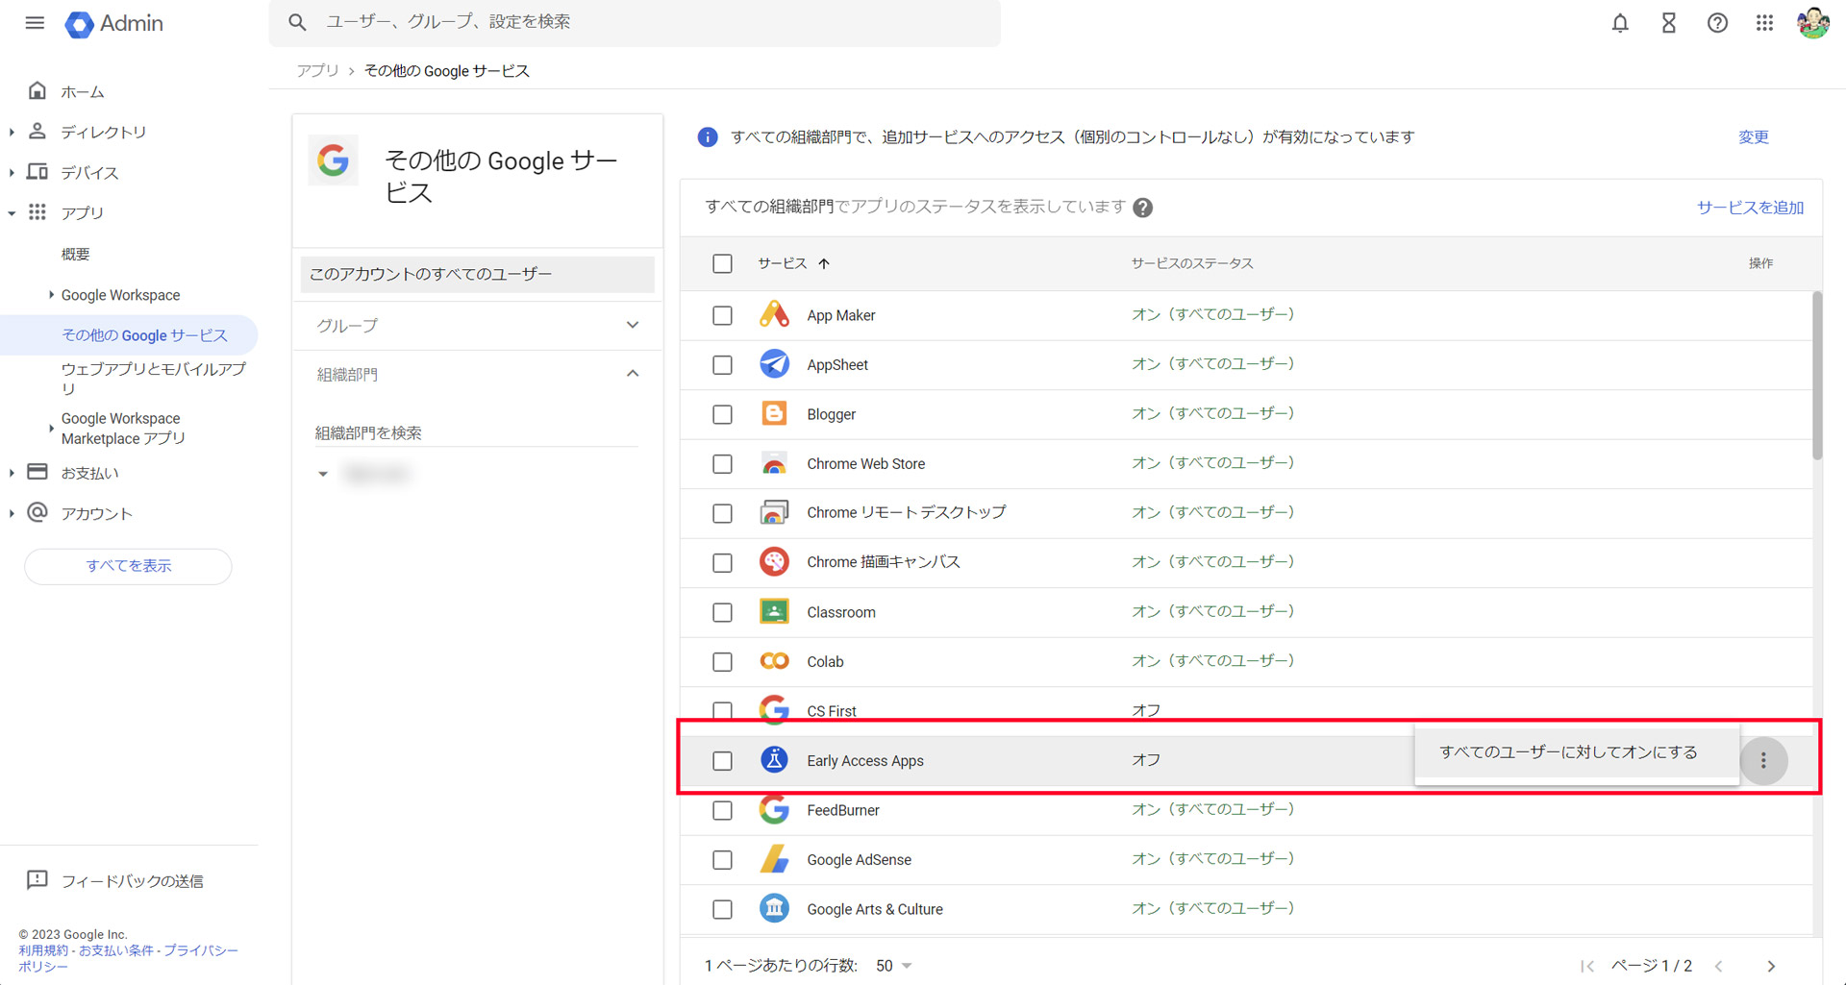Image resolution: width=1846 pixels, height=985 pixels.
Task: Check the Google AdSense checkbox
Action: tap(722, 860)
